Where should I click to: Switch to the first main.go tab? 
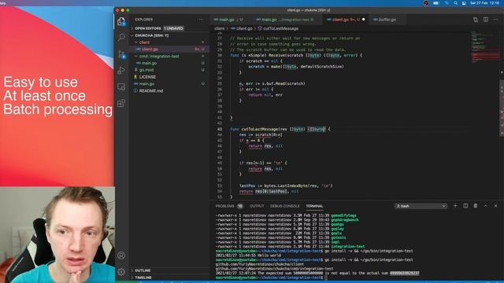(228, 20)
